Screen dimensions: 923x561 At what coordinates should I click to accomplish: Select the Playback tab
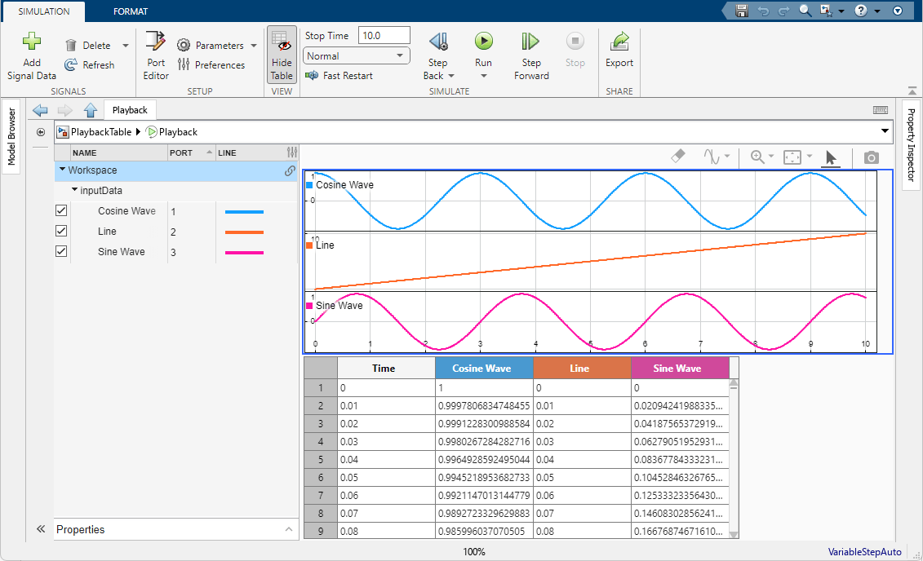point(130,110)
